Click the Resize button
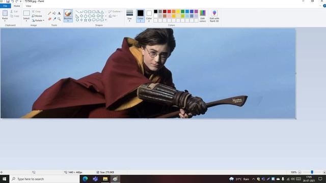Screen dimensions: 326x183 37,16
